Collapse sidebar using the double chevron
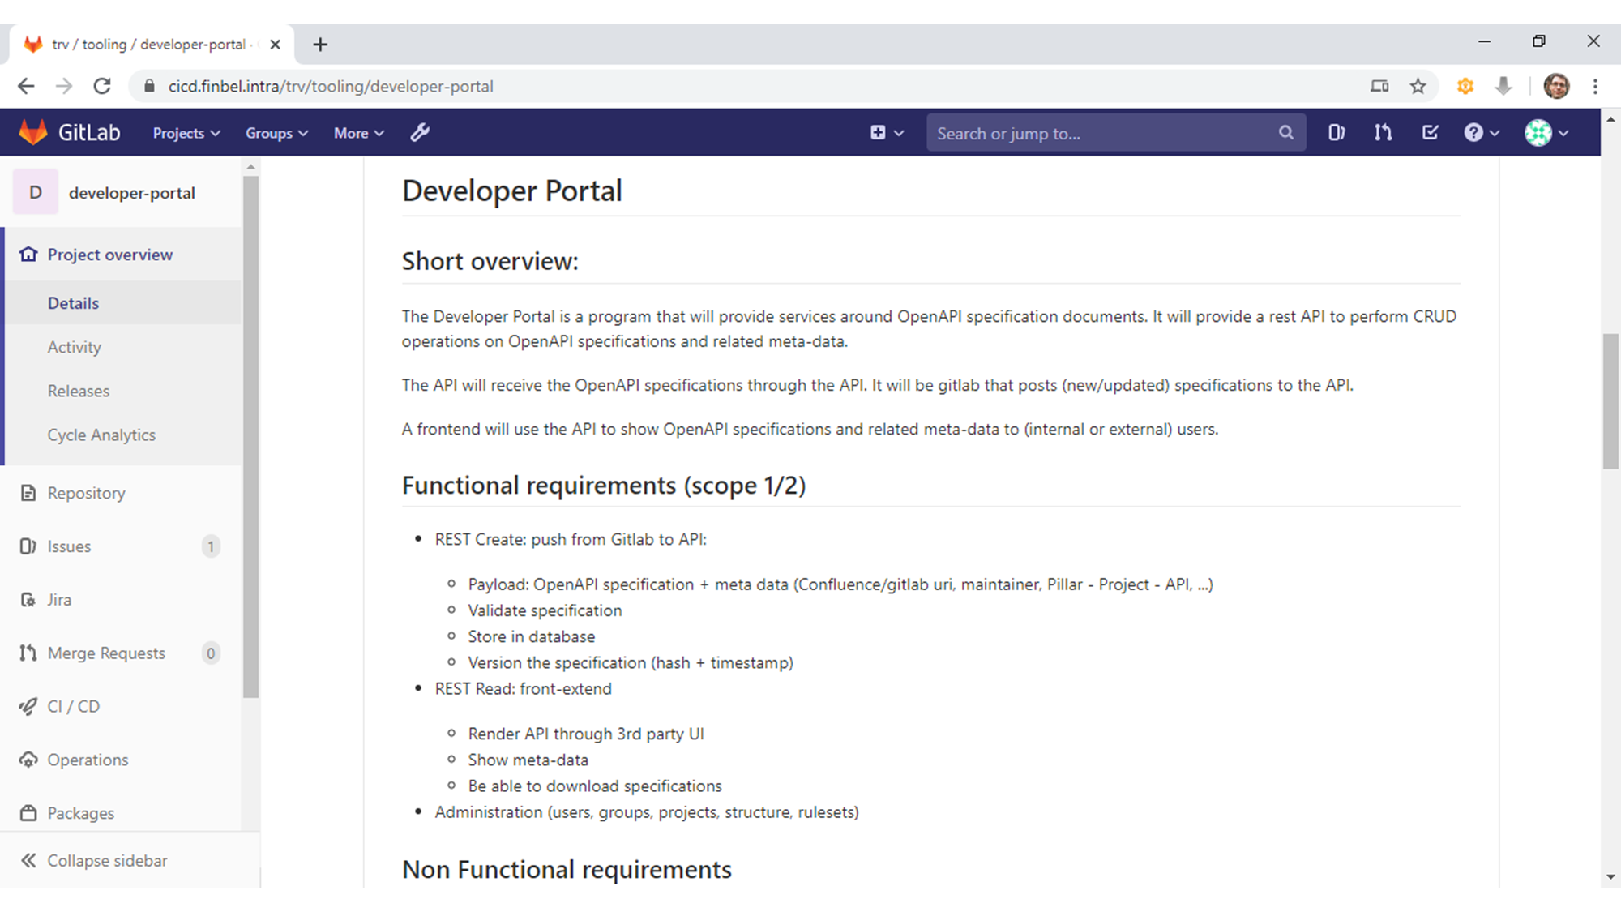The image size is (1621, 912). [28, 860]
